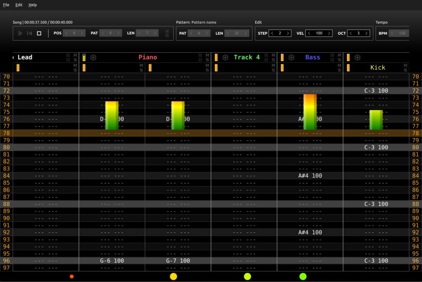The width and height of the screenshot is (422, 282).
Task: Mute the Bass track
Action: point(340,55)
